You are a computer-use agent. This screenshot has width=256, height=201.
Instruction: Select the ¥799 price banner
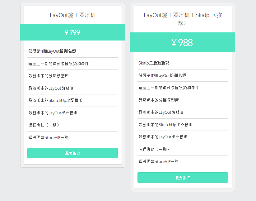(x=72, y=32)
